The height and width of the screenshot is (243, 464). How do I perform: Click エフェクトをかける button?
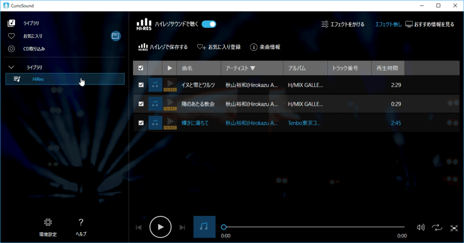tap(342, 24)
